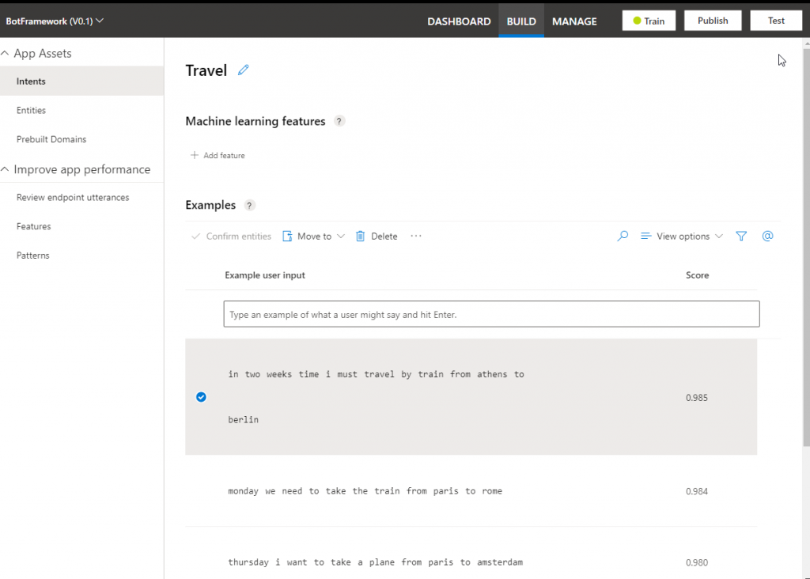Click the page vertical scrollbar
The image size is (810, 579).
(806, 247)
